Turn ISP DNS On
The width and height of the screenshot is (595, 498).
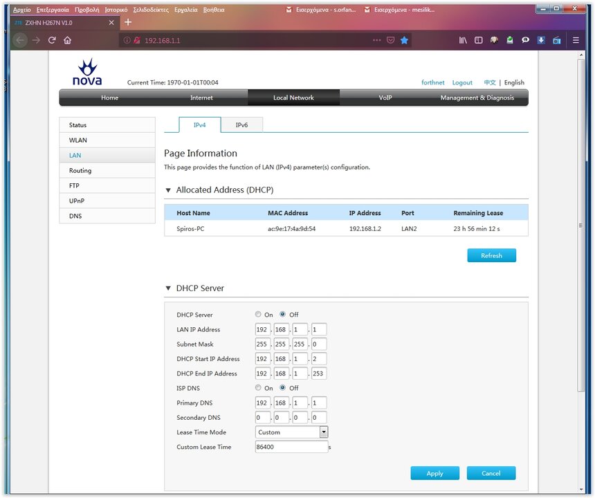point(258,387)
